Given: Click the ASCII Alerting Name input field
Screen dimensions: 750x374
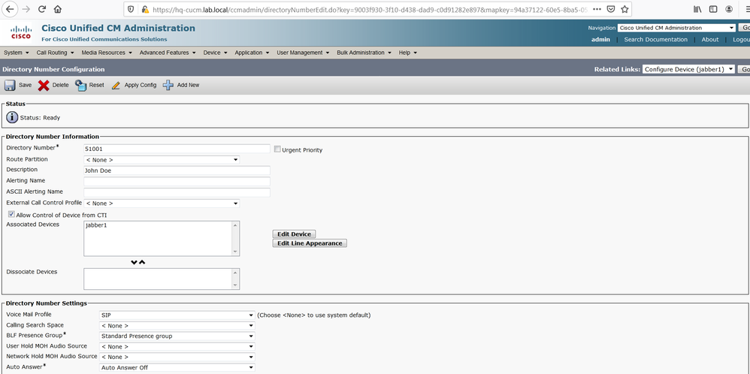Looking at the screenshot, I should [x=177, y=192].
